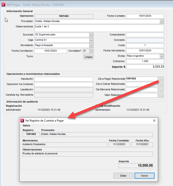173x186 pixels.
Task: Expand the Caja dropdown
Action: click(91, 40)
